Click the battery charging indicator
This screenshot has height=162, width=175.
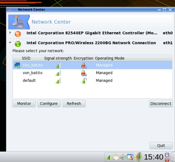point(139,157)
